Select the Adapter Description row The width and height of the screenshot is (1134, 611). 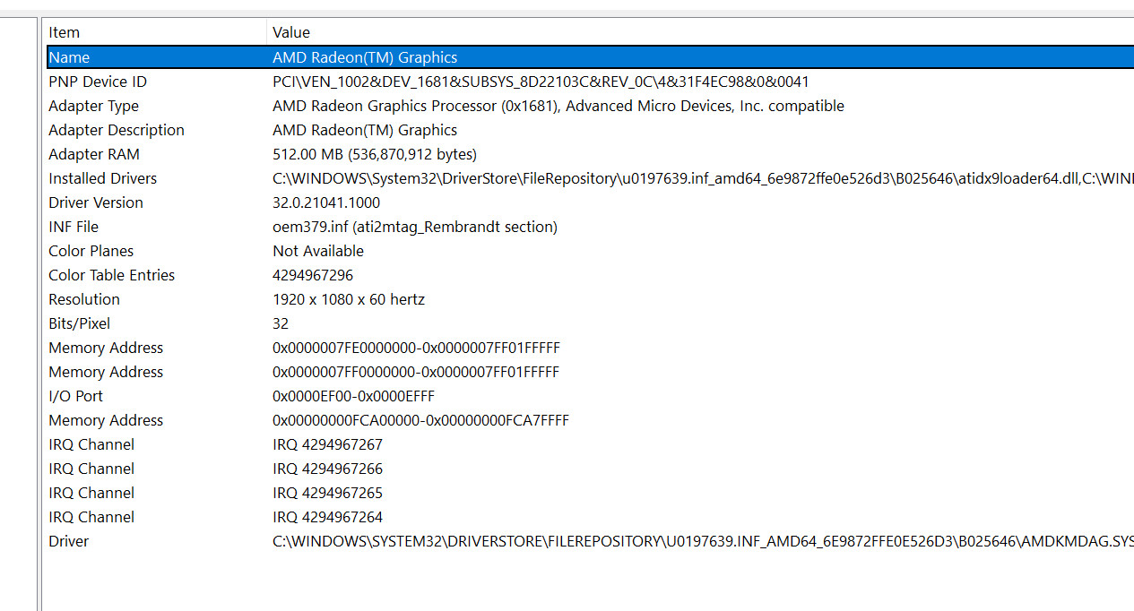click(x=590, y=130)
